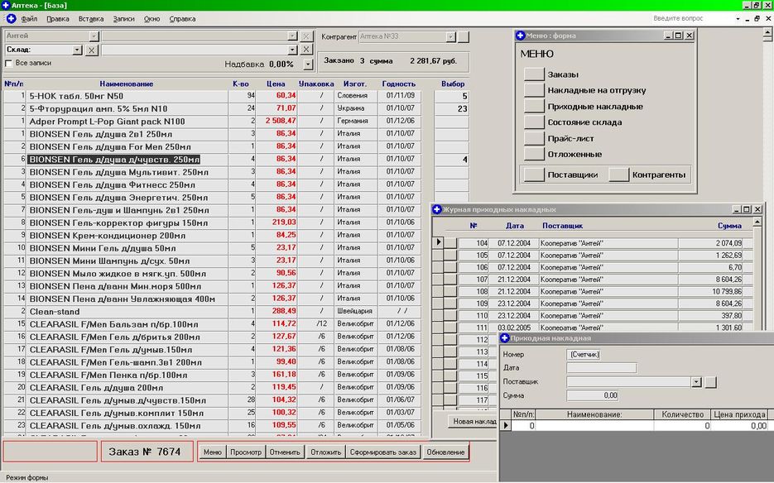Image resolution: width=774 pixels, height=483 pixels.
Task: Click the Просмотр button
Action: point(246,452)
